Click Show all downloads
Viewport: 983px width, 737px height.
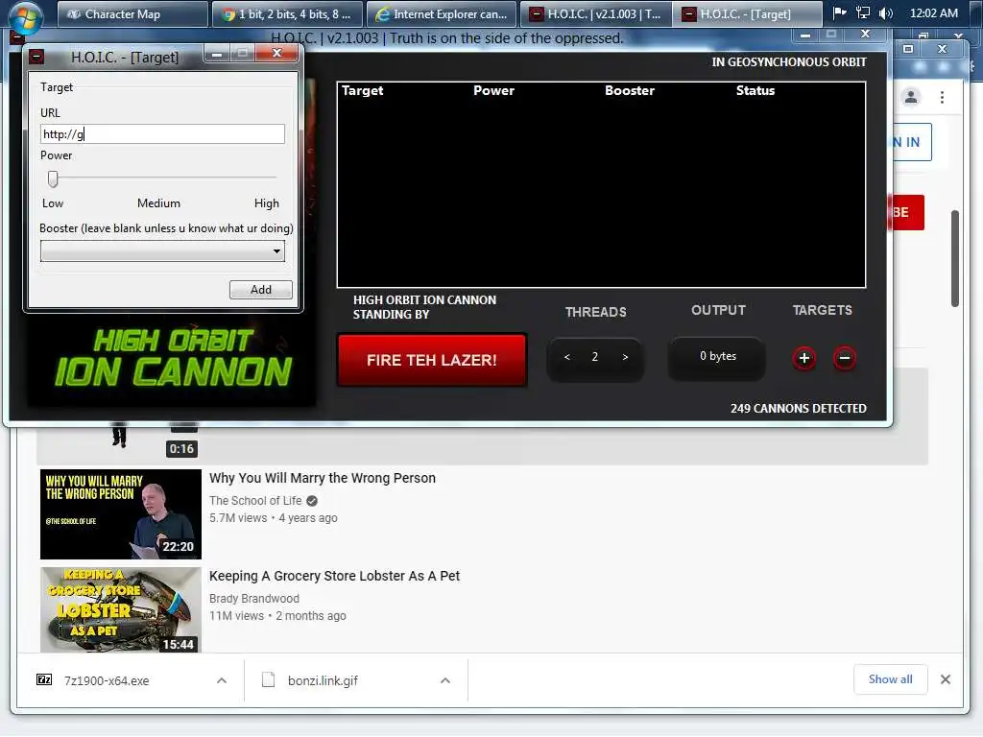tap(890, 679)
